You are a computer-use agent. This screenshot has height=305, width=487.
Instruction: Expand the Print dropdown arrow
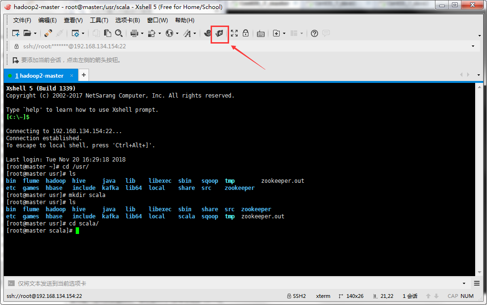[x=142, y=34]
